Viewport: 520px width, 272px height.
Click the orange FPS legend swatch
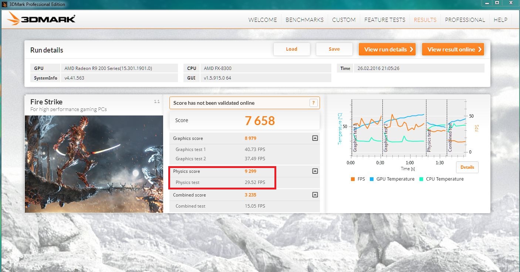tap(352, 179)
